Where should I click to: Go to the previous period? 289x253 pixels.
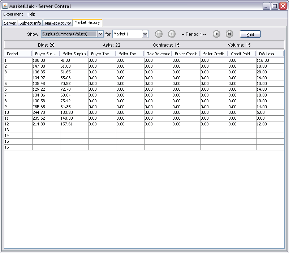[172, 34]
